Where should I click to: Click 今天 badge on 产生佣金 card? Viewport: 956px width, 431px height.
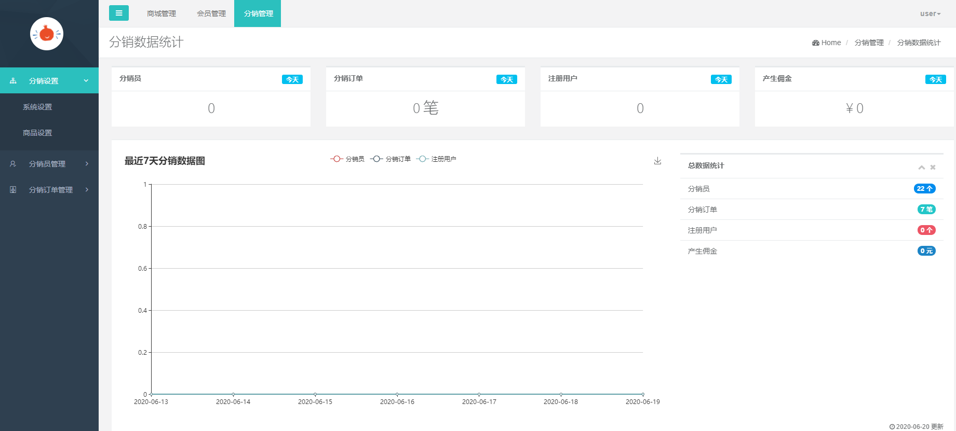tap(936, 79)
